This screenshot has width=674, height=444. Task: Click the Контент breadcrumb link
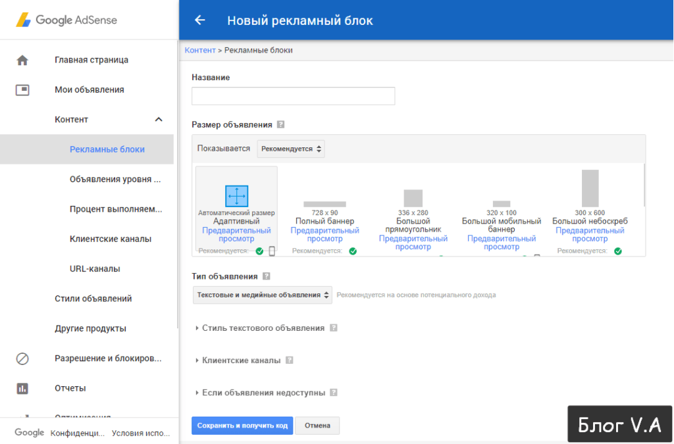point(200,50)
